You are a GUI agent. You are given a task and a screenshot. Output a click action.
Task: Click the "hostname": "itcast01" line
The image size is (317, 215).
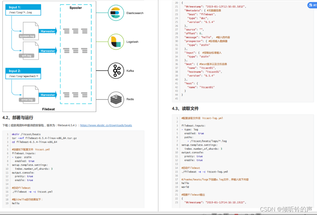pyautogui.click(x=205, y=72)
